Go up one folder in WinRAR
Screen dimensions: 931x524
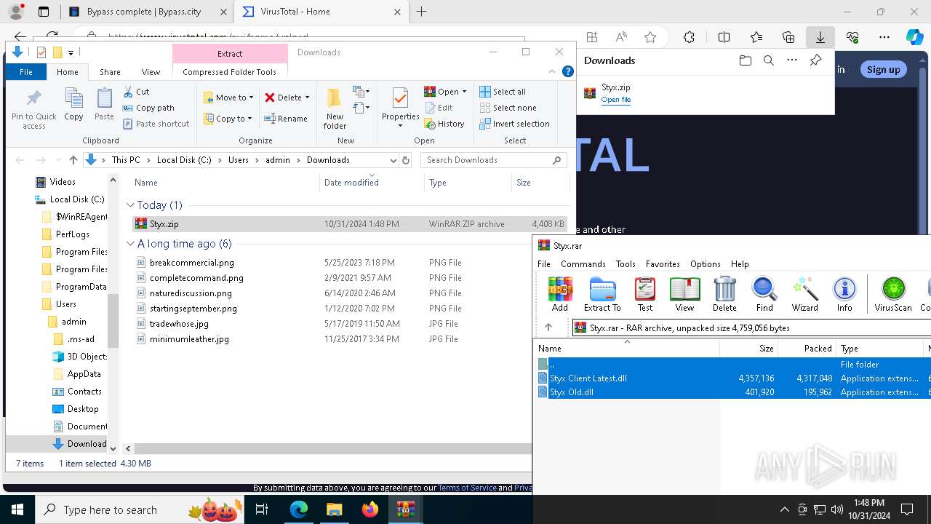[548, 327]
